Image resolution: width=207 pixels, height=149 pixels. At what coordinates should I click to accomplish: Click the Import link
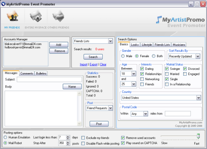pyautogui.click(x=84, y=65)
